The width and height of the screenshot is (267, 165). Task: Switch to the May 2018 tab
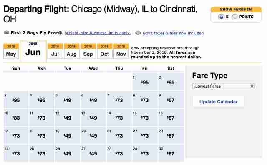coord(11,51)
